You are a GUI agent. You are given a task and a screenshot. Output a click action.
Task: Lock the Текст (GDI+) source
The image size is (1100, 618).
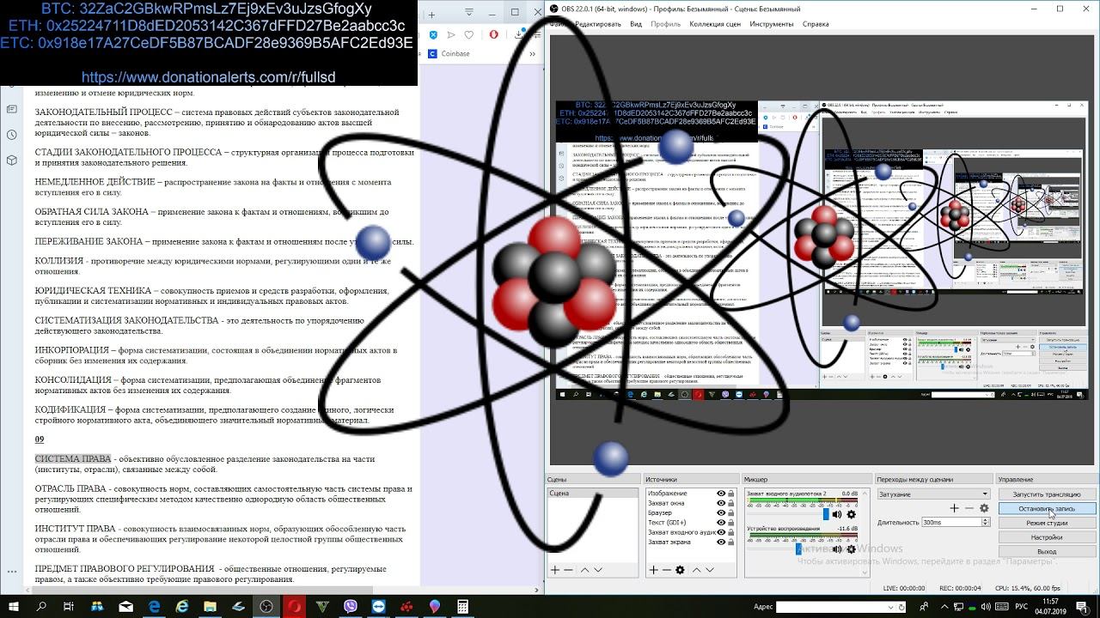(731, 522)
